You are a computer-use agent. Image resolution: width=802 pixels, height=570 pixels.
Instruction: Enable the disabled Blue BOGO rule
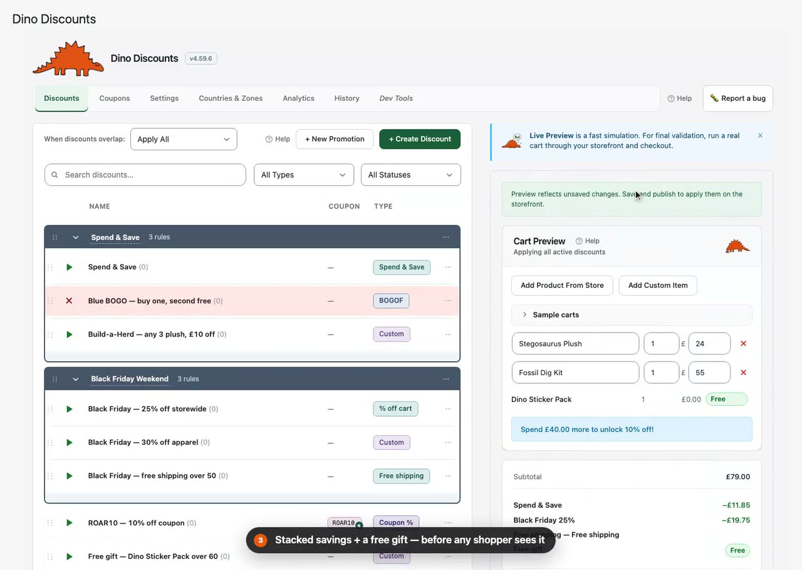click(x=70, y=301)
